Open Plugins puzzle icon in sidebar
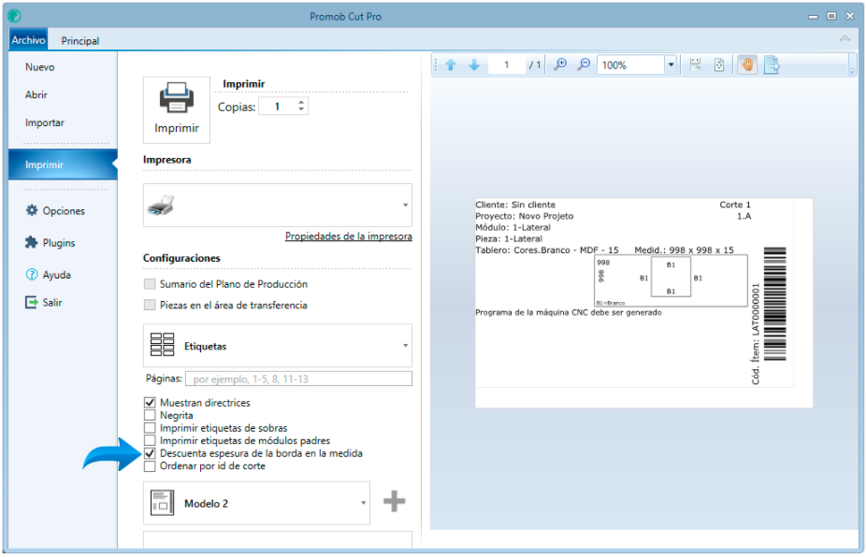The height and width of the screenshot is (557, 867). tap(32, 242)
